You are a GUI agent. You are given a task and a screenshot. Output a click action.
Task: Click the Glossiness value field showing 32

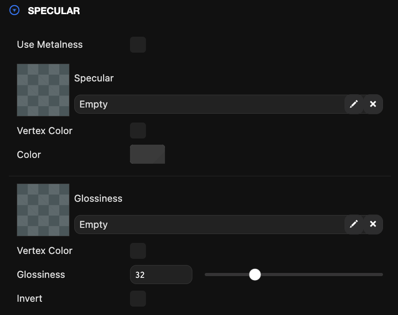[161, 275]
